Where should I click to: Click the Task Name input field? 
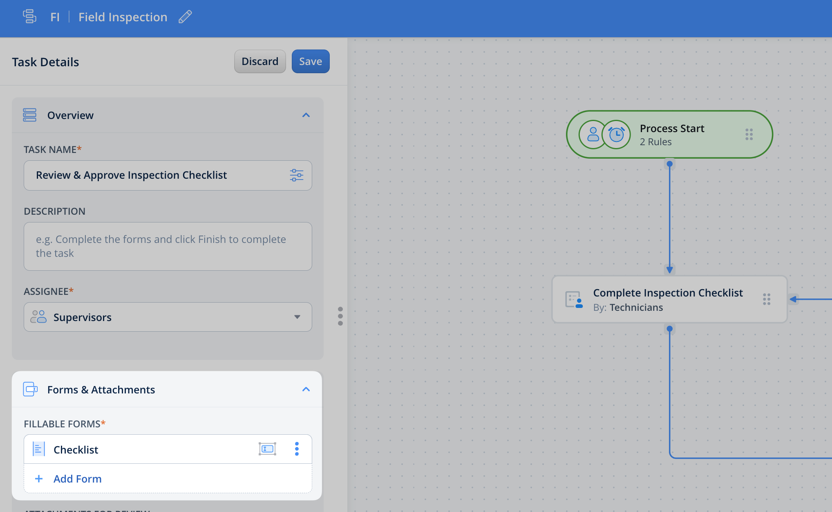pos(155,175)
